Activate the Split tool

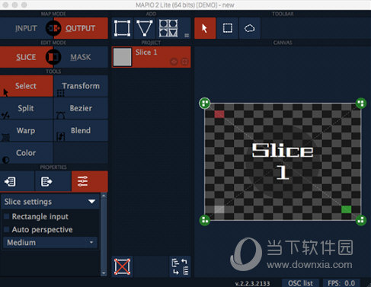pos(27,108)
